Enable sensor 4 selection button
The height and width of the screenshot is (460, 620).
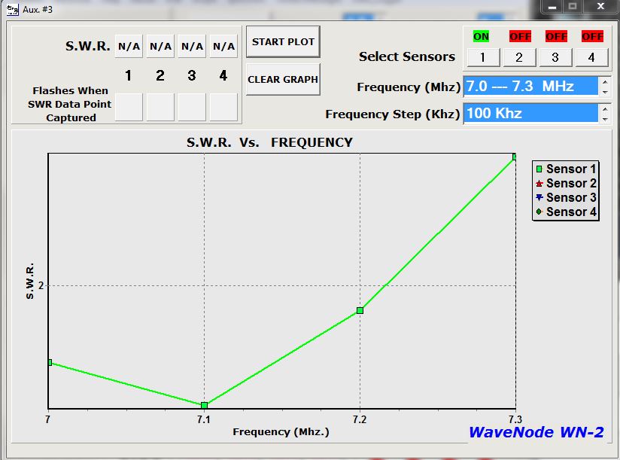coord(592,57)
